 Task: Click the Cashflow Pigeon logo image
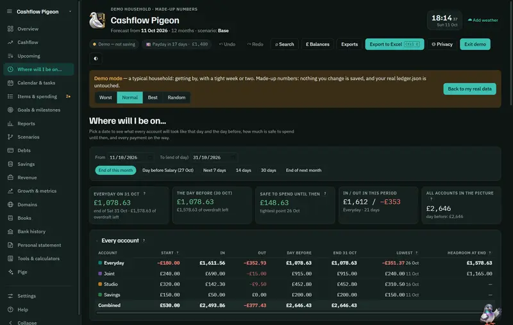click(97, 21)
